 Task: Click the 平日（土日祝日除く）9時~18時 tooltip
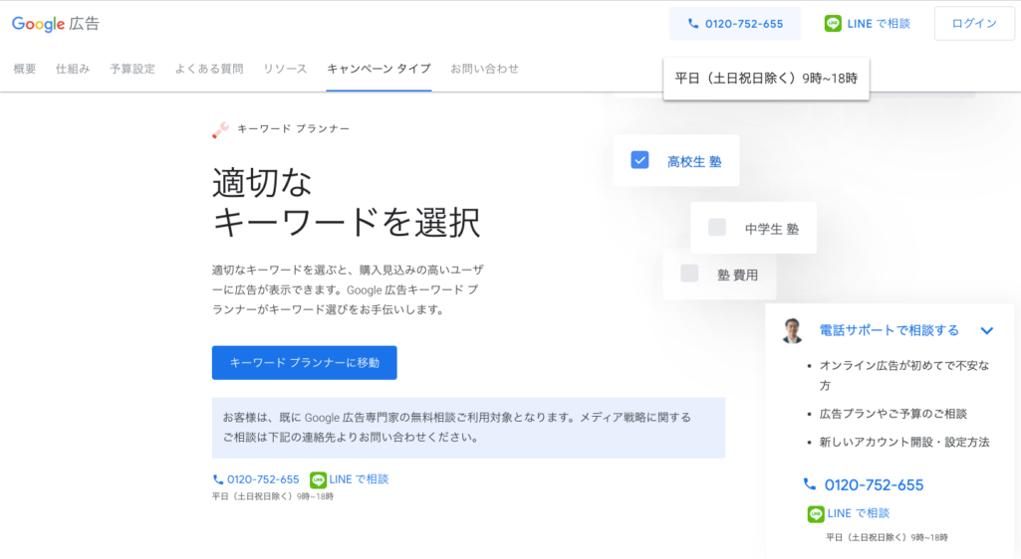tap(766, 79)
